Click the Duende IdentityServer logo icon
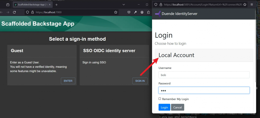 click(x=158, y=14)
